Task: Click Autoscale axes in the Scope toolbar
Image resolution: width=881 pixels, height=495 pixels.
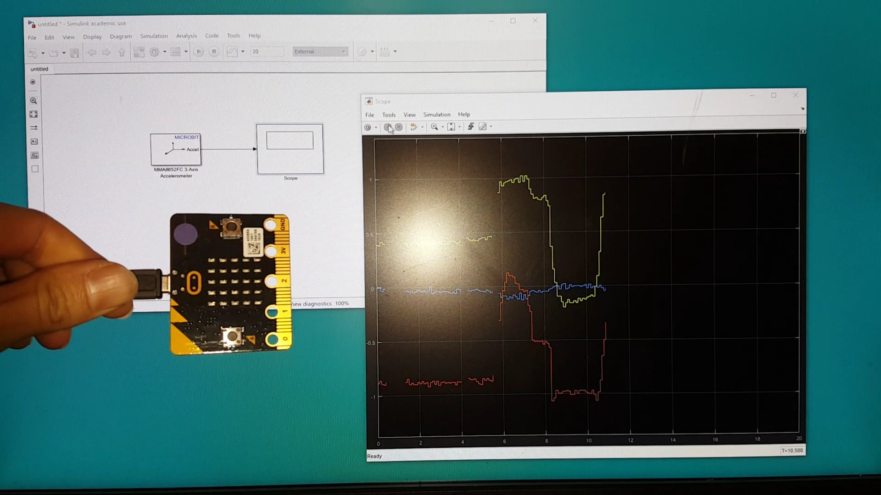Action: [x=452, y=127]
